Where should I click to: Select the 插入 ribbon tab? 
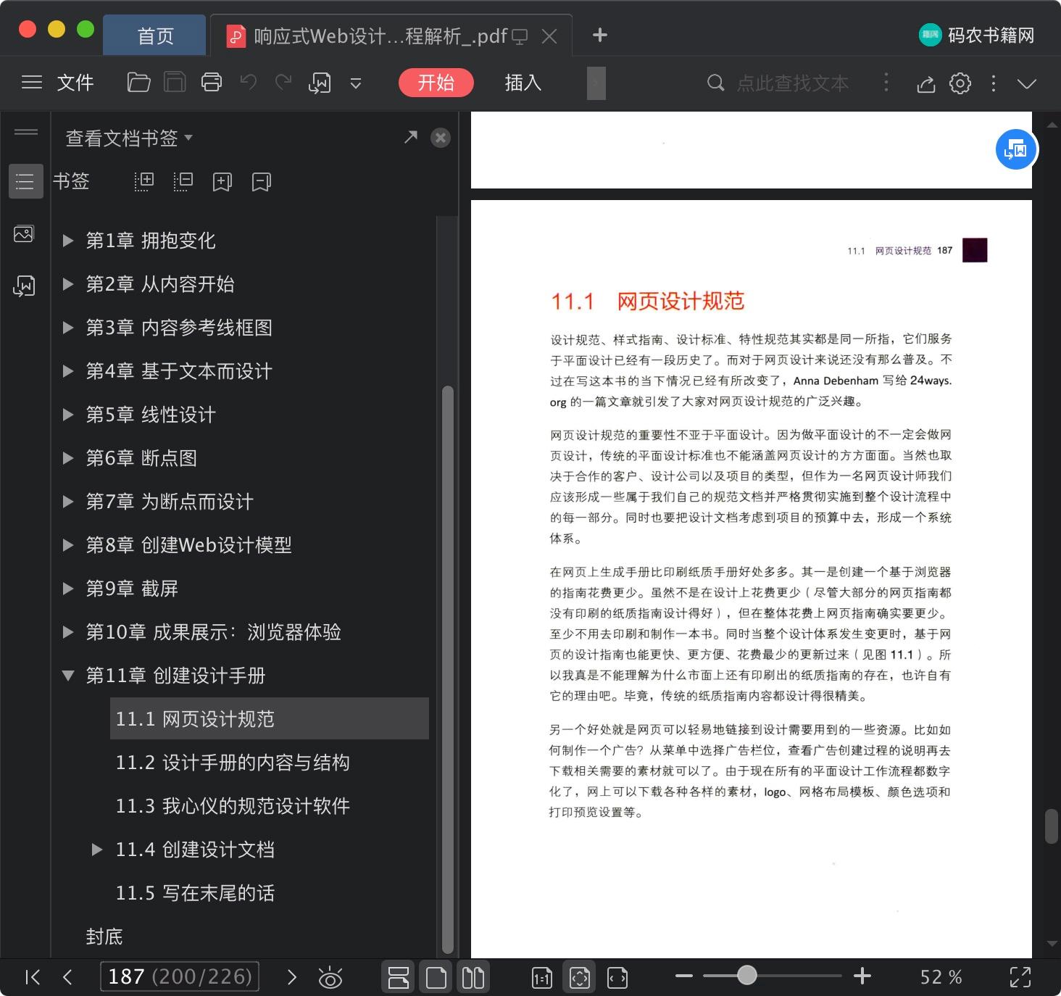tap(523, 83)
